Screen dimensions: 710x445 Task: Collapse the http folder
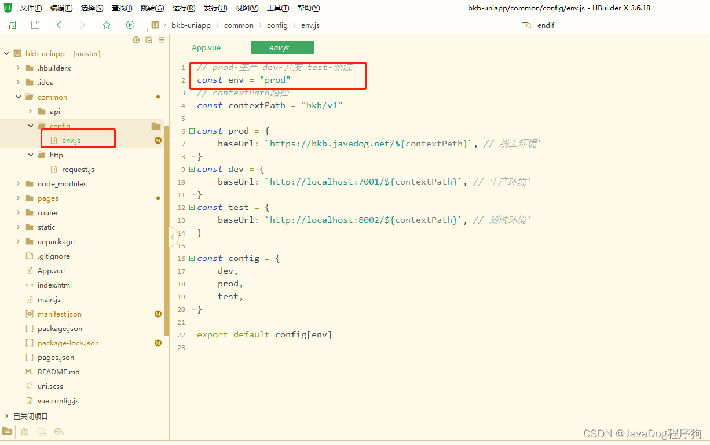31,155
